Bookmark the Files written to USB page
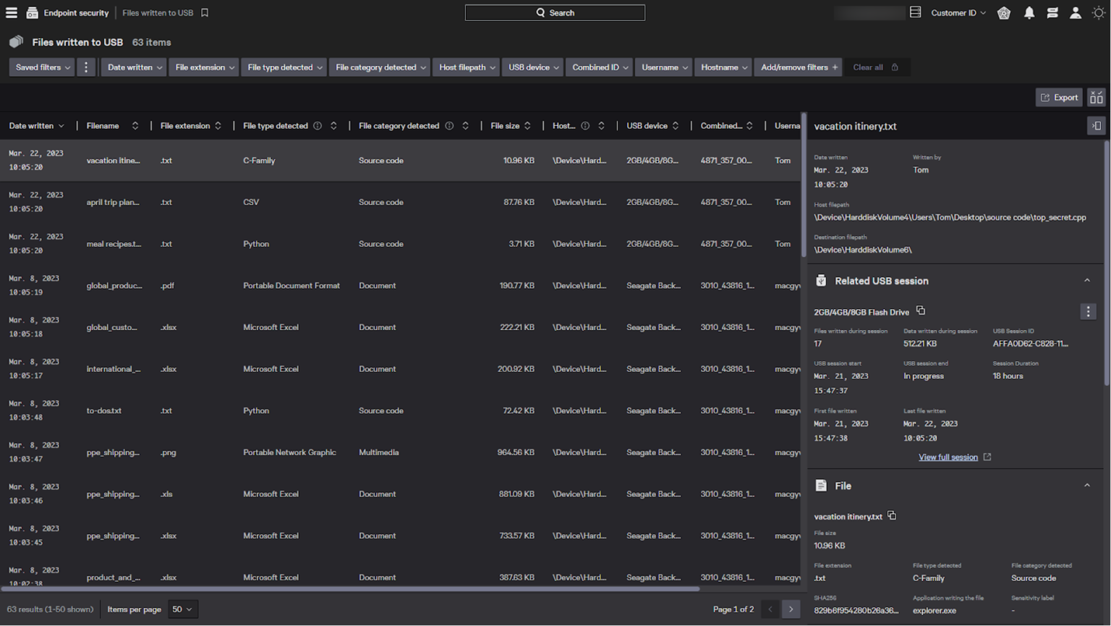 (x=205, y=13)
